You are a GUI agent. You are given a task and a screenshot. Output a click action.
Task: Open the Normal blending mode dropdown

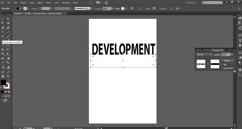point(204,55)
